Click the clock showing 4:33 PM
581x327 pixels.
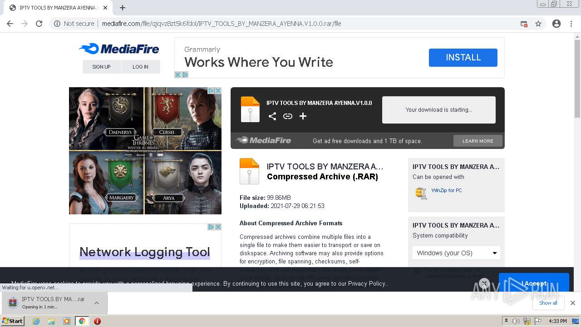tap(557, 321)
